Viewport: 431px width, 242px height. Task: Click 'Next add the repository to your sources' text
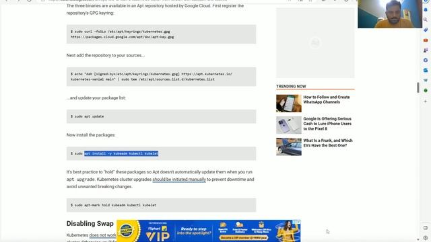pyautogui.click(x=105, y=55)
